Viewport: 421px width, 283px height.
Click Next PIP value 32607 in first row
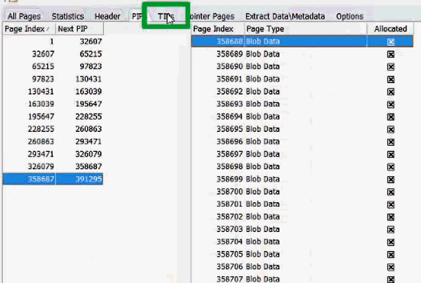point(91,41)
